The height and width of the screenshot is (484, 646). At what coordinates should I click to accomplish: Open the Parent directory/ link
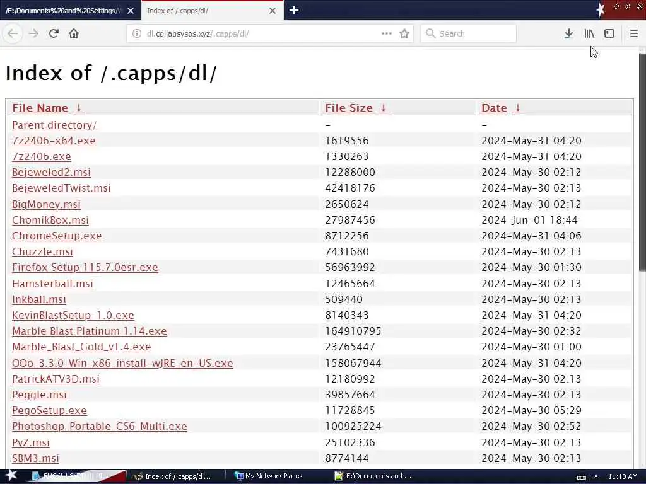pyautogui.click(x=54, y=125)
